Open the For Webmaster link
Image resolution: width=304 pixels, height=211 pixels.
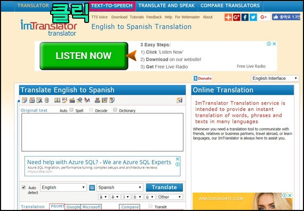[x=187, y=17]
